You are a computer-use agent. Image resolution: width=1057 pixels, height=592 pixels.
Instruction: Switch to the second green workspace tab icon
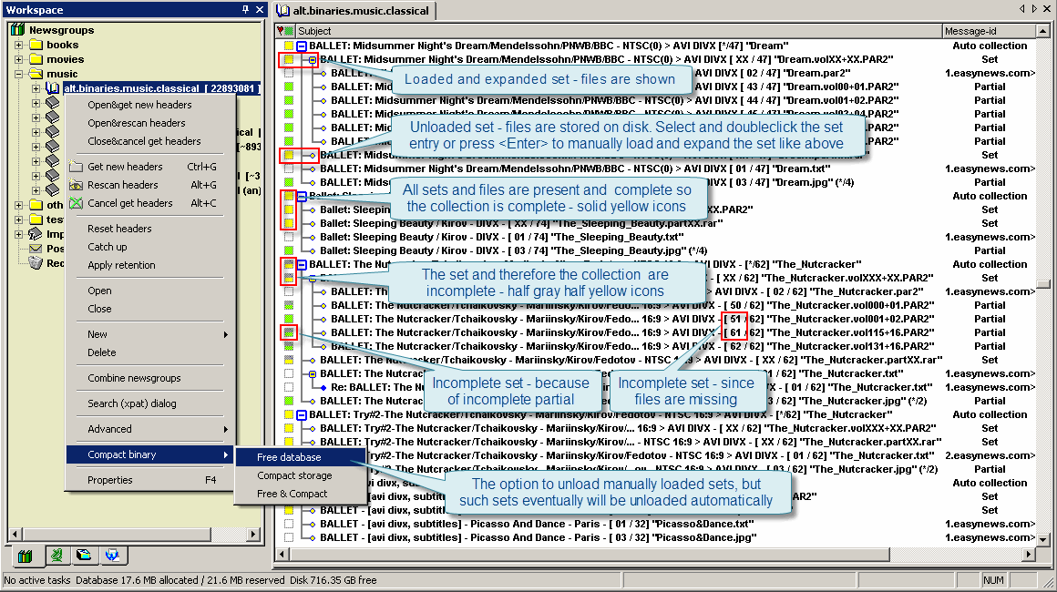55,555
